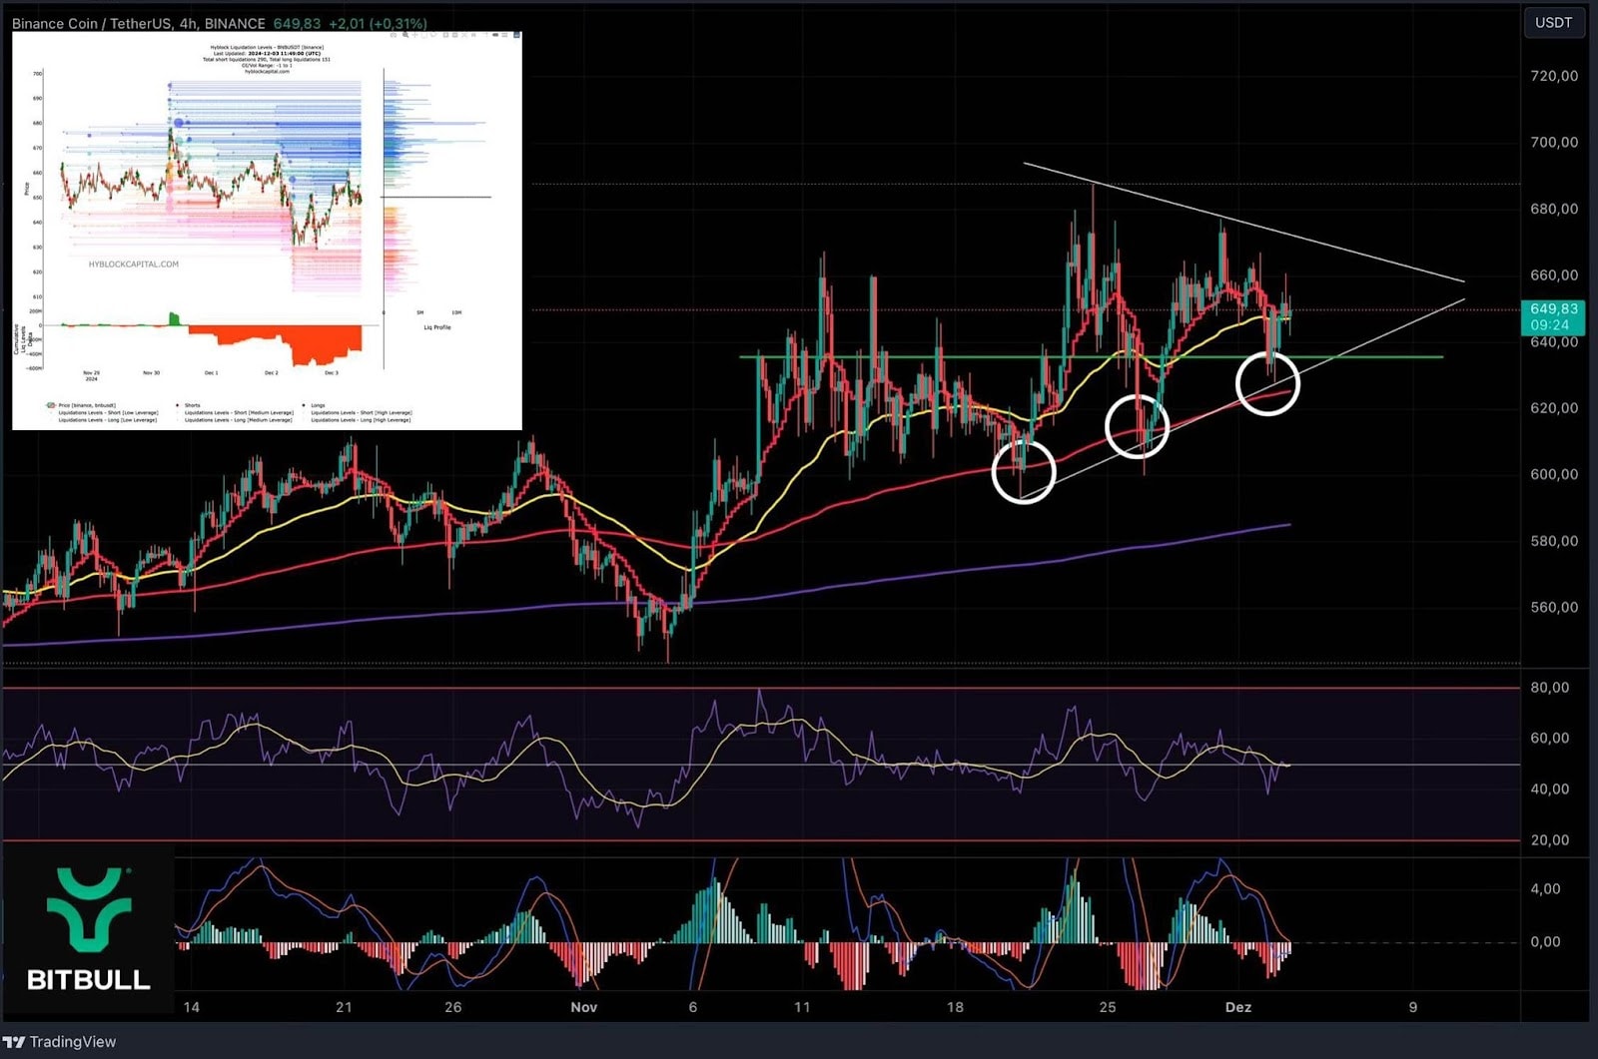The image size is (1598, 1059).
Task: Click the TradingView logo at the bottom left
Action: pyautogui.click(x=59, y=1041)
